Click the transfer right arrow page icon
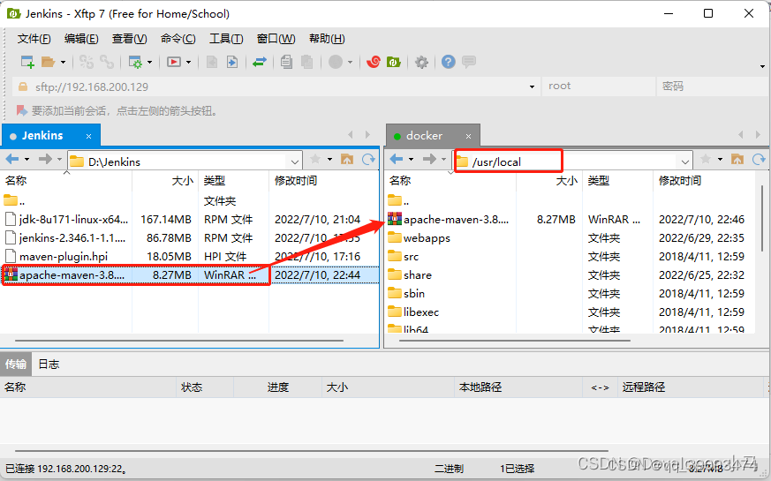 click(232, 62)
